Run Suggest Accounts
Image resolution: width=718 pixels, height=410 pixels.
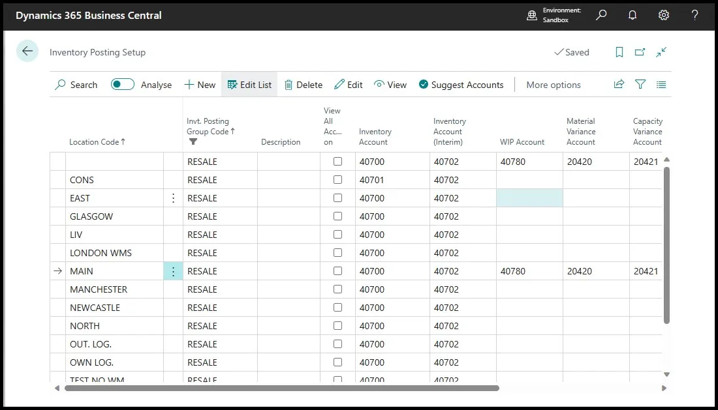[x=461, y=85]
